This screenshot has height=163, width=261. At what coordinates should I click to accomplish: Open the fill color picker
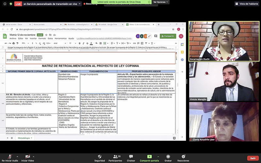(97, 43)
